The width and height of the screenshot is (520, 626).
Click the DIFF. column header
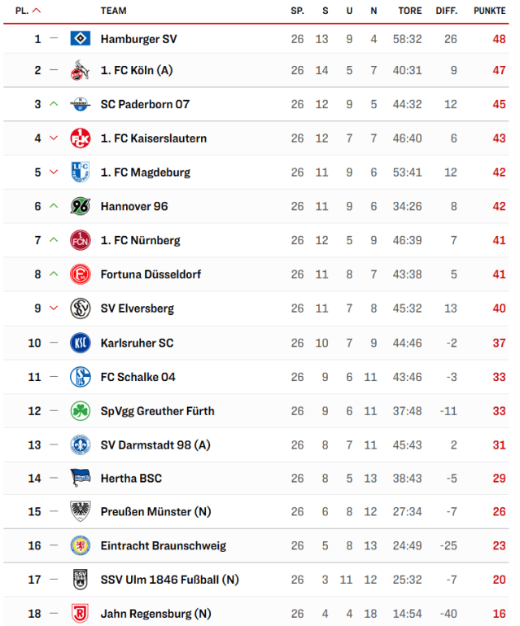pos(447,11)
